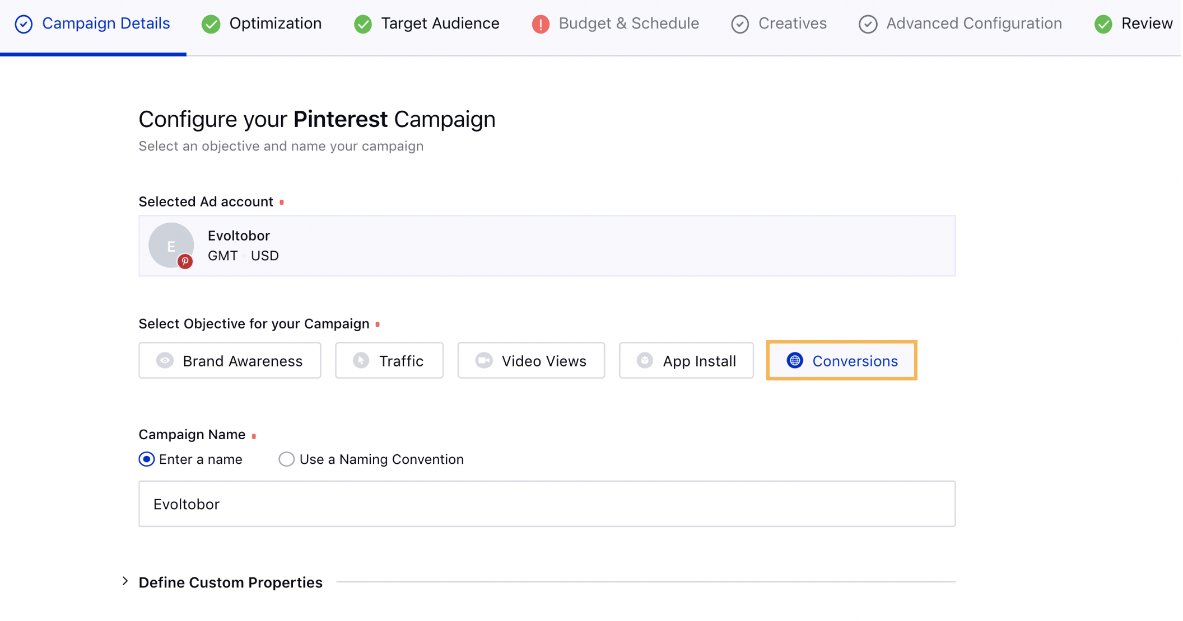
Task: Select the Conversions objective
Action: click(x=842, y=361)
